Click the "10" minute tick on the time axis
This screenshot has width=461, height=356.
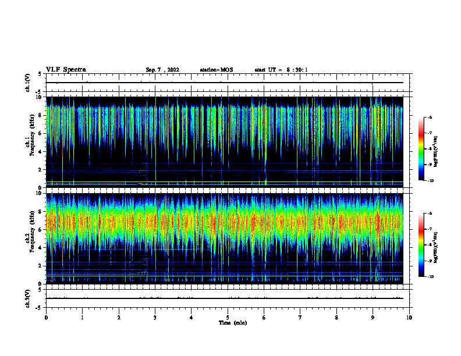tap(409, 318)
